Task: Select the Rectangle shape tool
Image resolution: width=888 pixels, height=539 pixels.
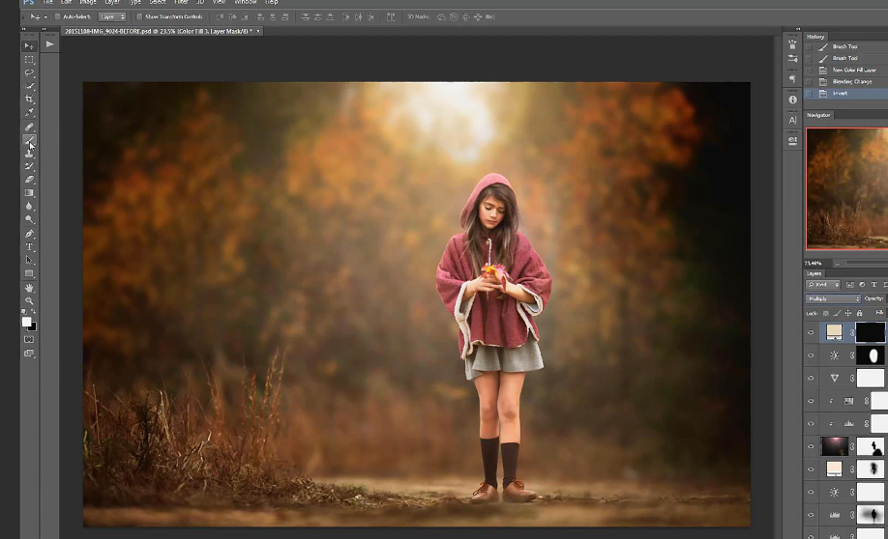Action: [x=29, y=273]
